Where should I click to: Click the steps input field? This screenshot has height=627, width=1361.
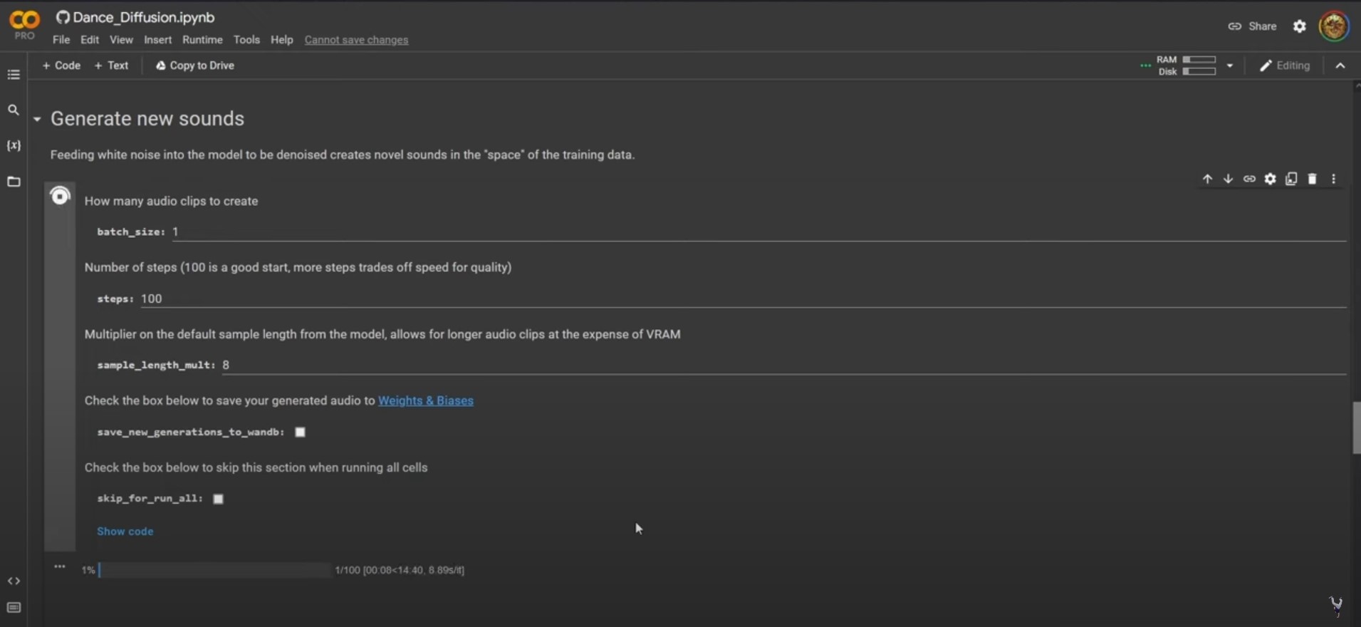(743, 299)
